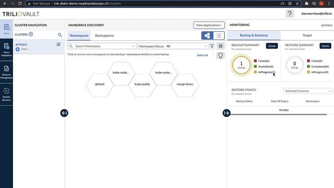Sort by Namespace column header
Viewport: 334px width, 188px height.
[313, 101]
